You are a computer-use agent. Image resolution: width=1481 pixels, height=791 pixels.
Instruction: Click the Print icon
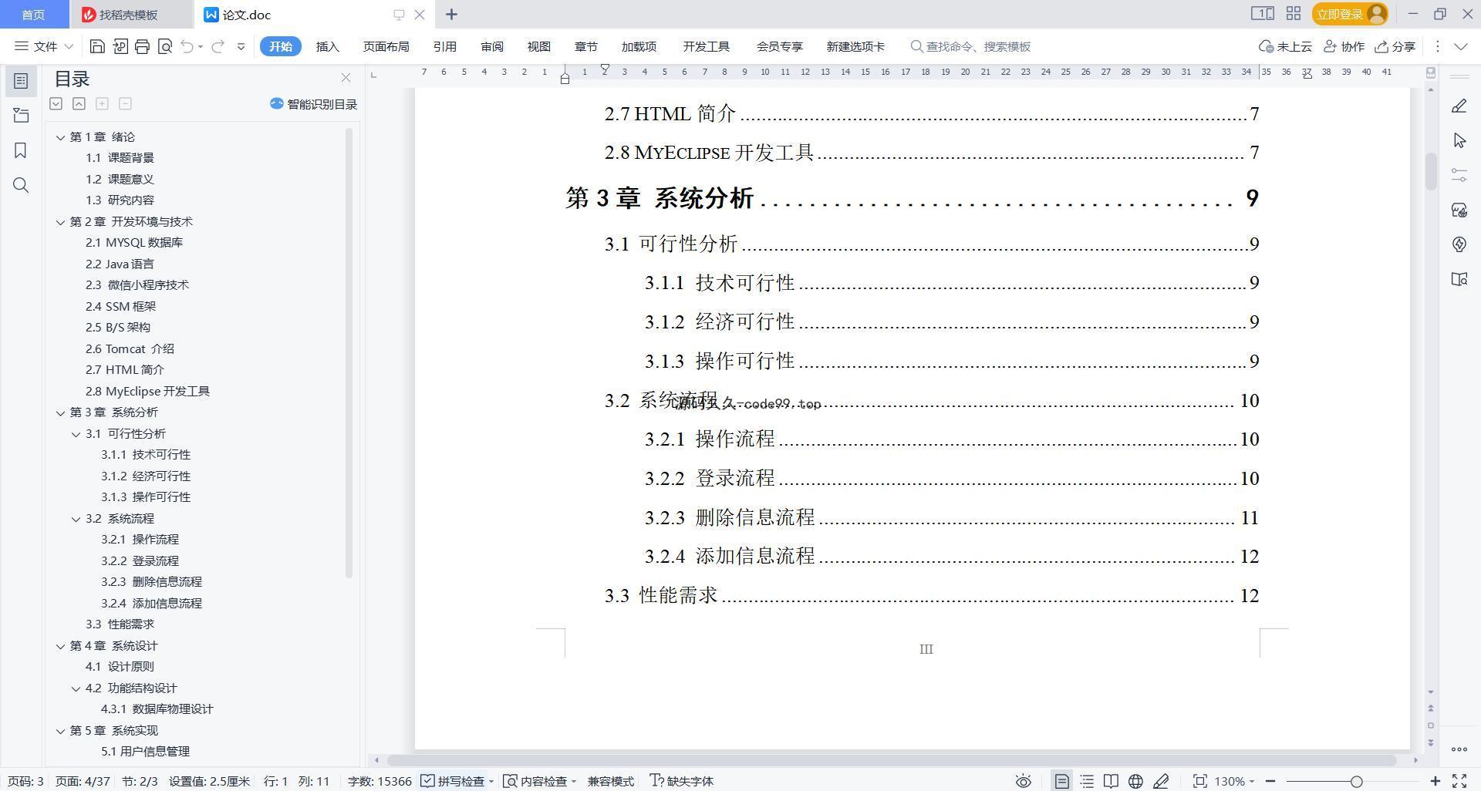[142, 46]
